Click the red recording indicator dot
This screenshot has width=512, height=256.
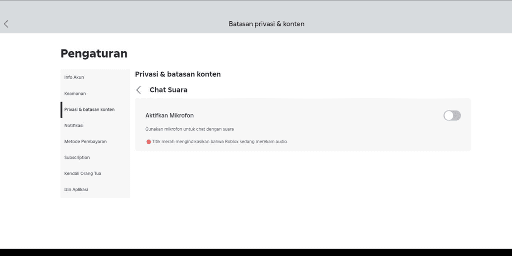point(149,142)
